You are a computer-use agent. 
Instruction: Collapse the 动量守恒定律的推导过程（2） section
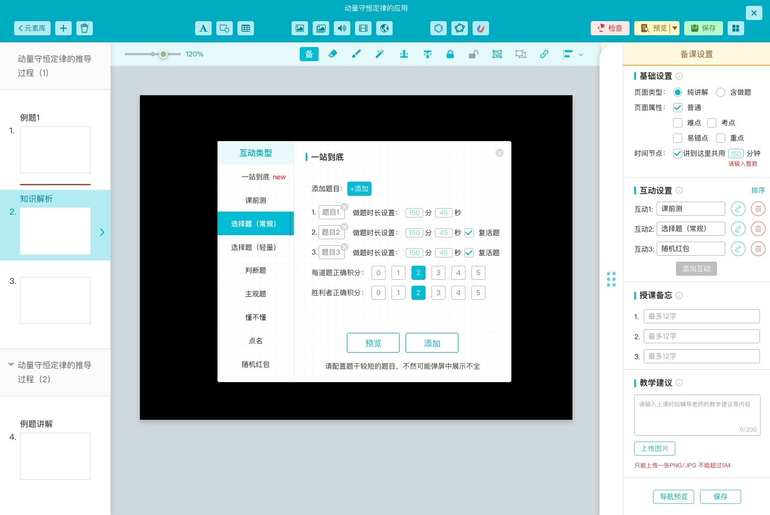pos(11,365)
